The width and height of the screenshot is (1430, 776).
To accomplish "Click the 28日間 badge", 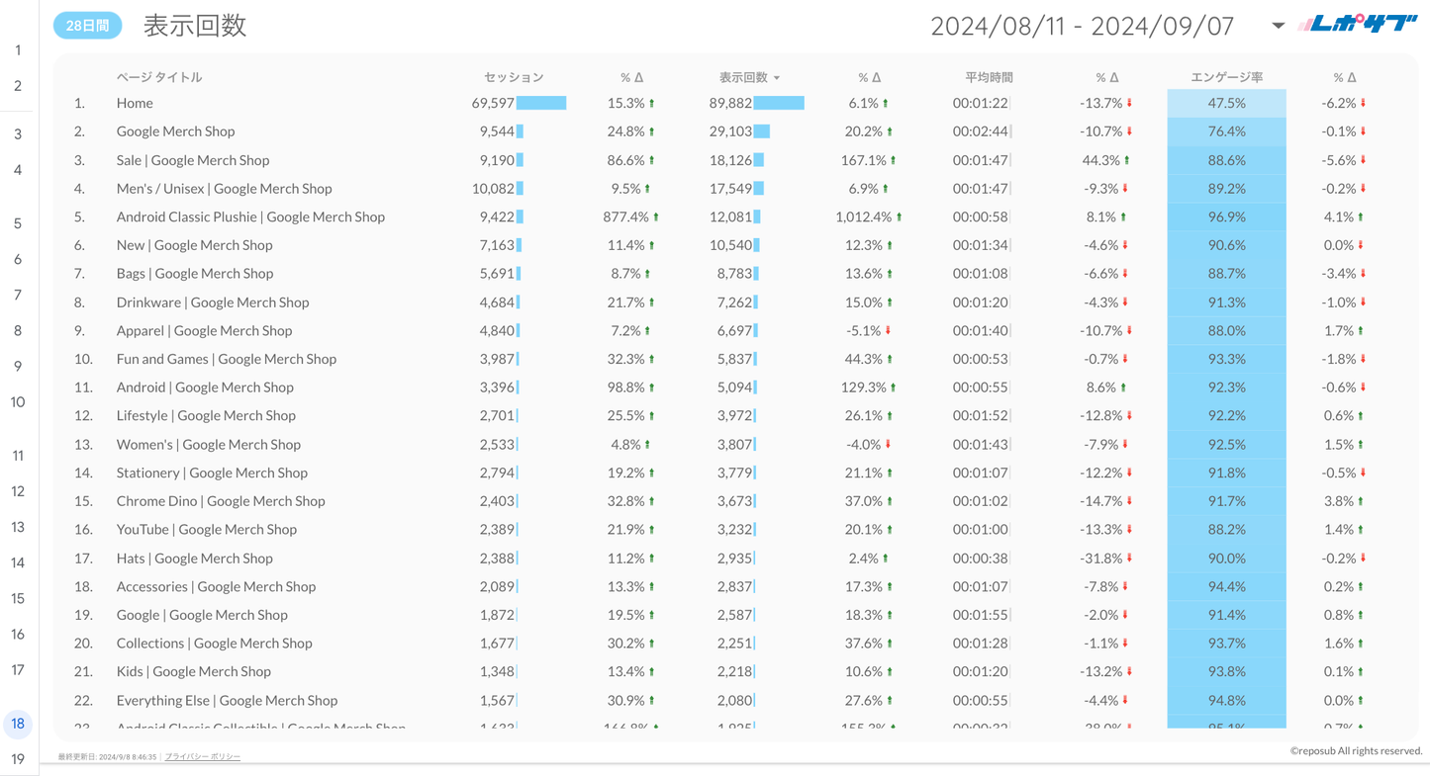I will [87, 26].
